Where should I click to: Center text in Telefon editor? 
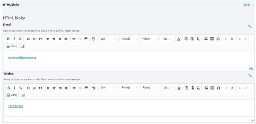54,88
